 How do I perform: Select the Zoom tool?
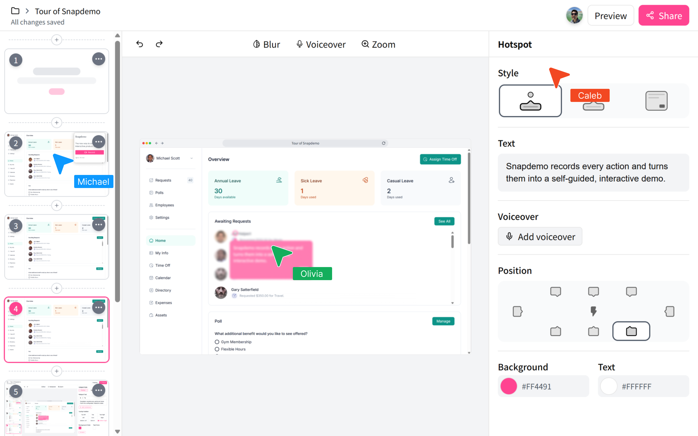(x=378, y=44)
